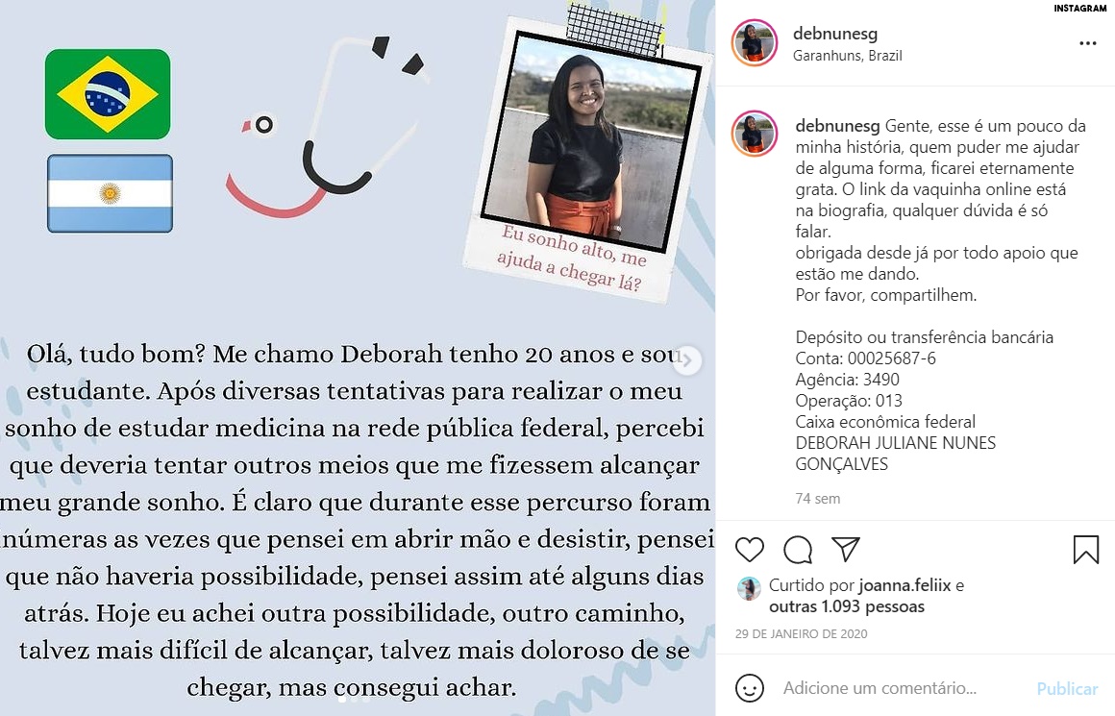Click debnunesg profile picture in header
1115x716 pixels.
[755, 42]
